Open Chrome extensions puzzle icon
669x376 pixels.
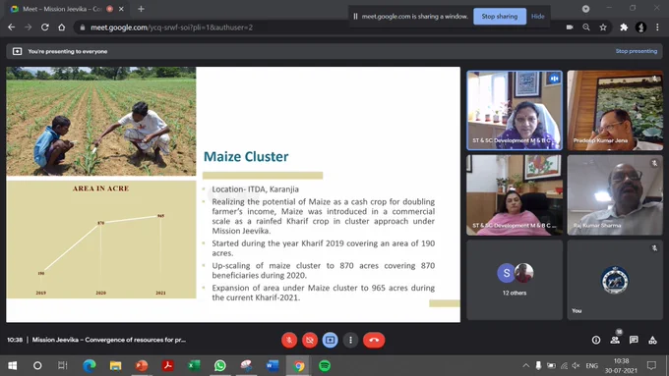(624, 27)
